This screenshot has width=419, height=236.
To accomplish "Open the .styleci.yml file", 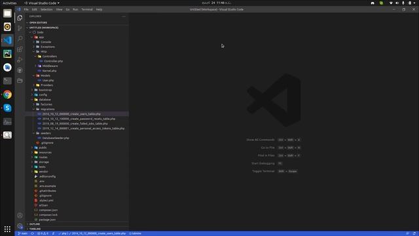I will (x=46, y=201).
